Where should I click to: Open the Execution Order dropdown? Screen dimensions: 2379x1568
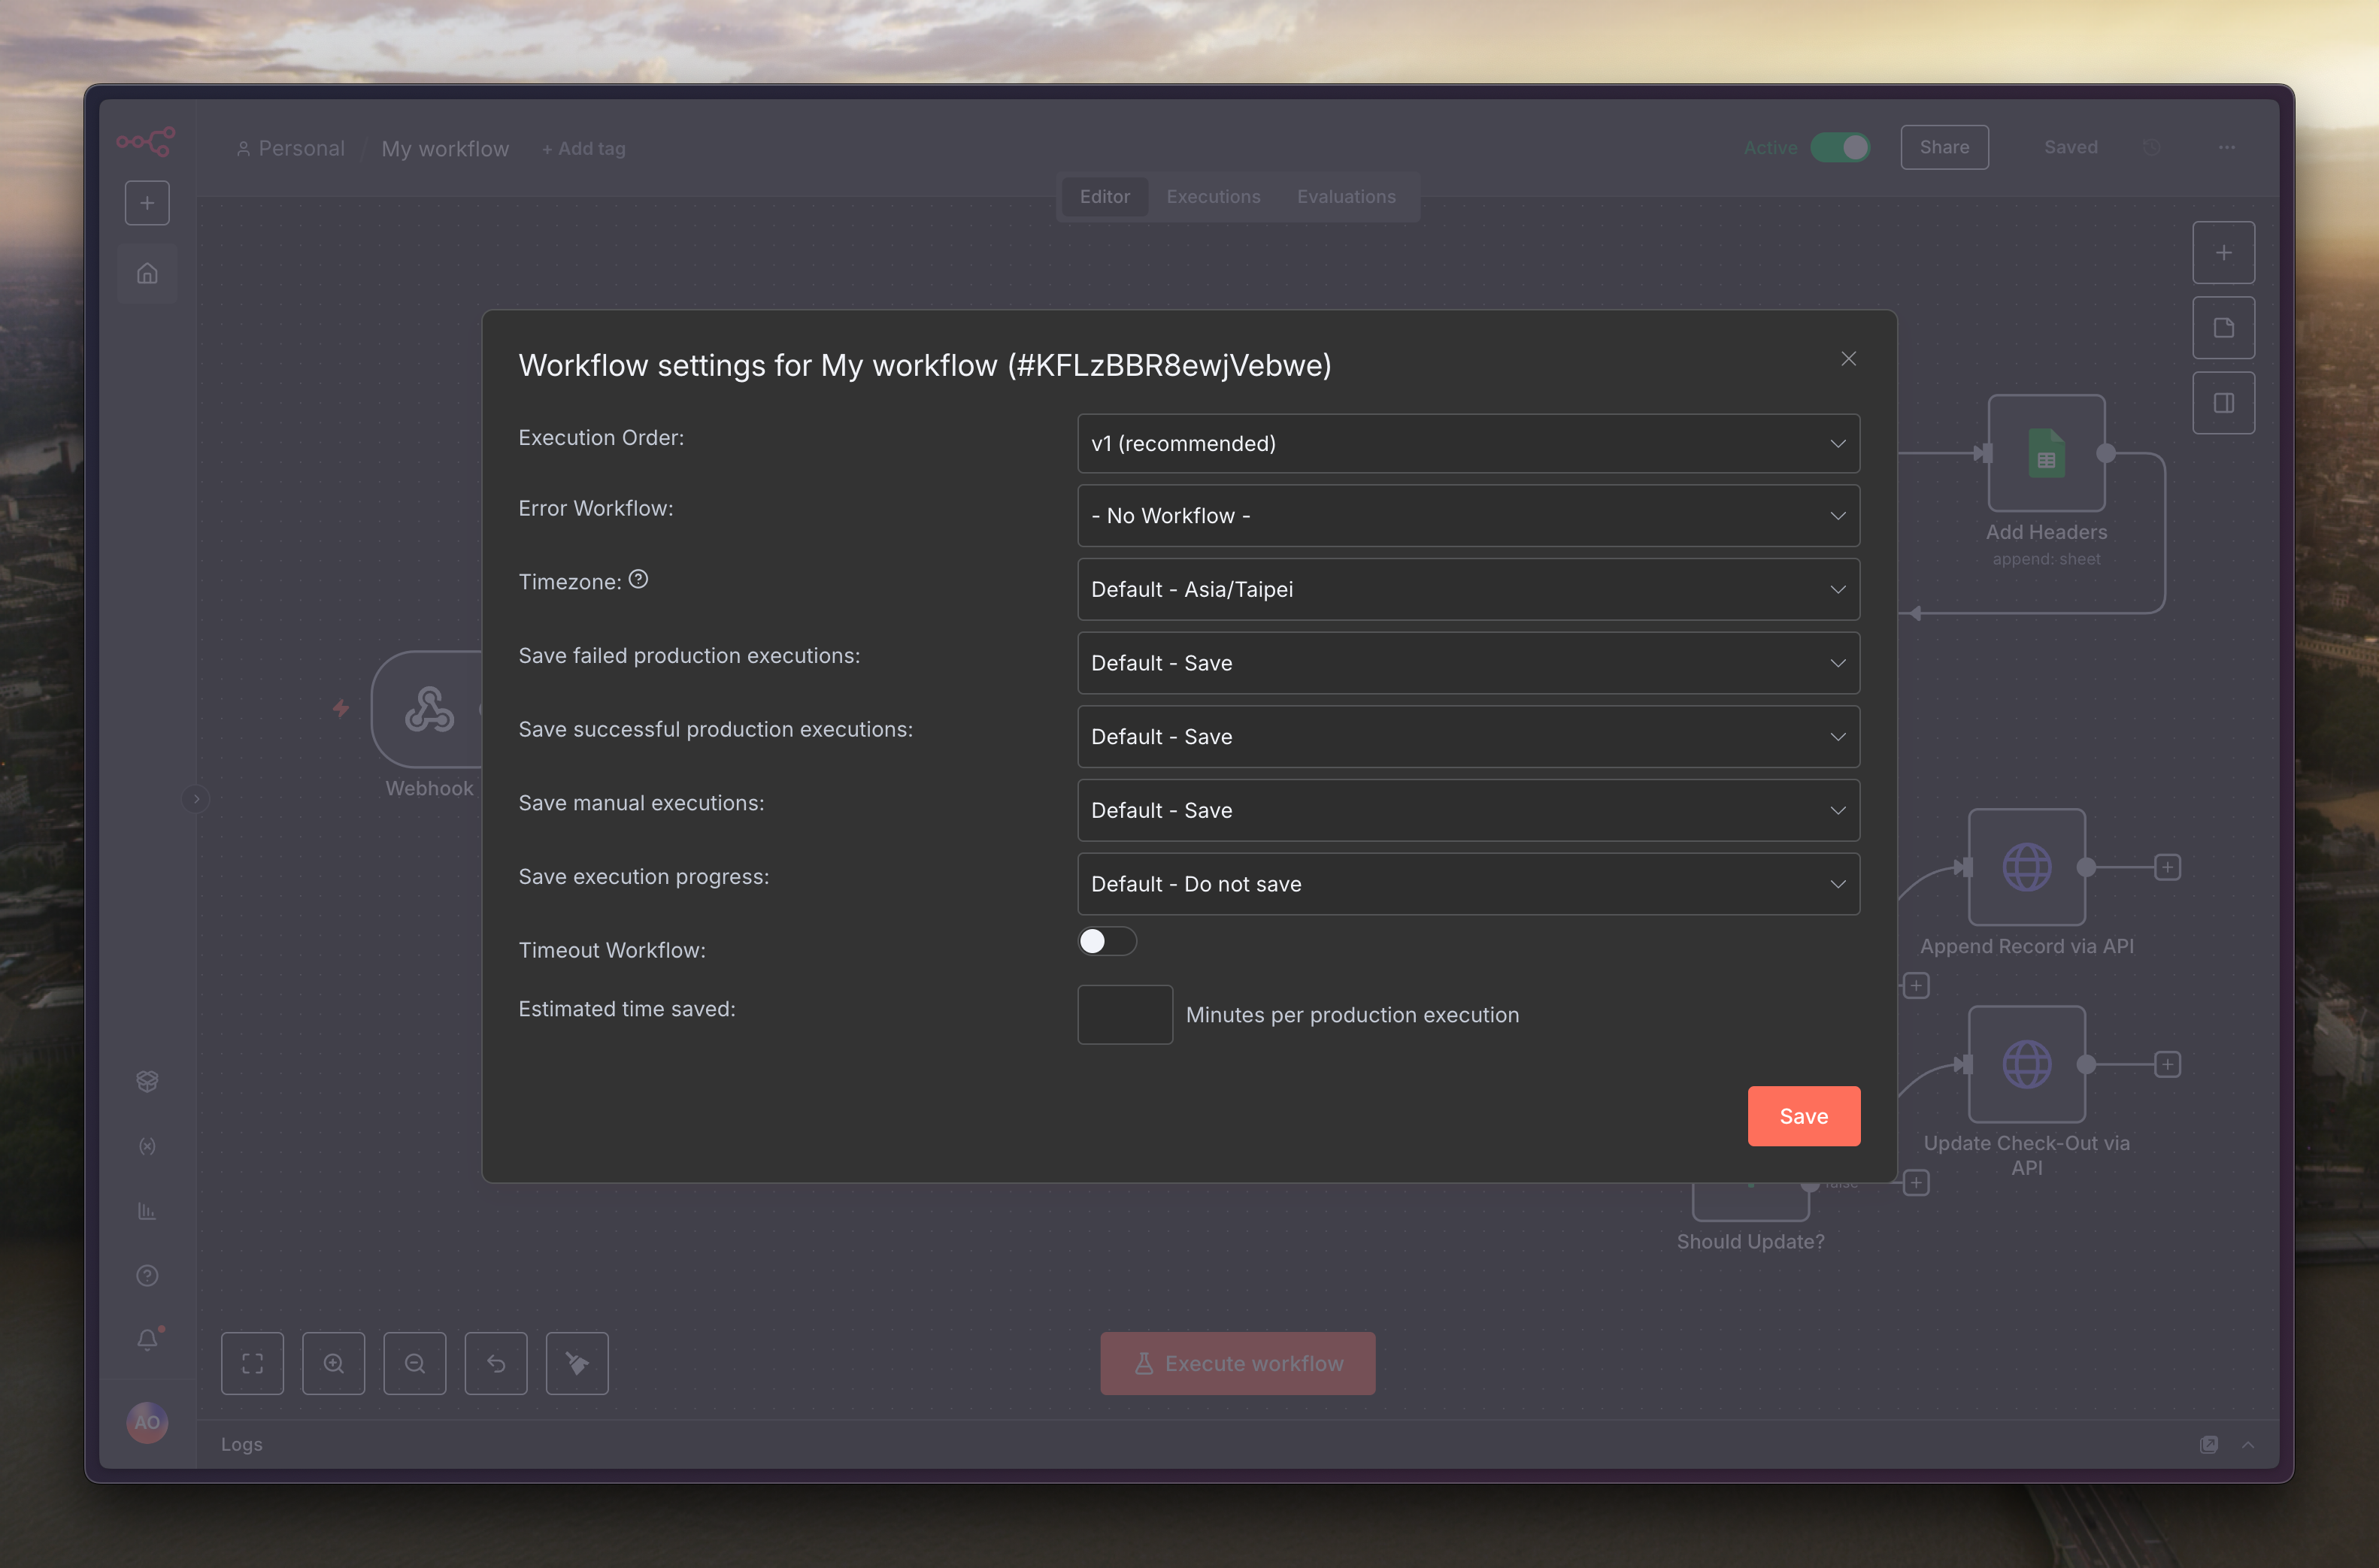click(1467, 443)
